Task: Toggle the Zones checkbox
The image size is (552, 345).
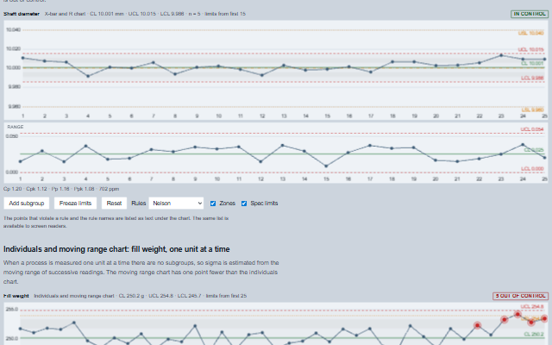Action: 213,204
